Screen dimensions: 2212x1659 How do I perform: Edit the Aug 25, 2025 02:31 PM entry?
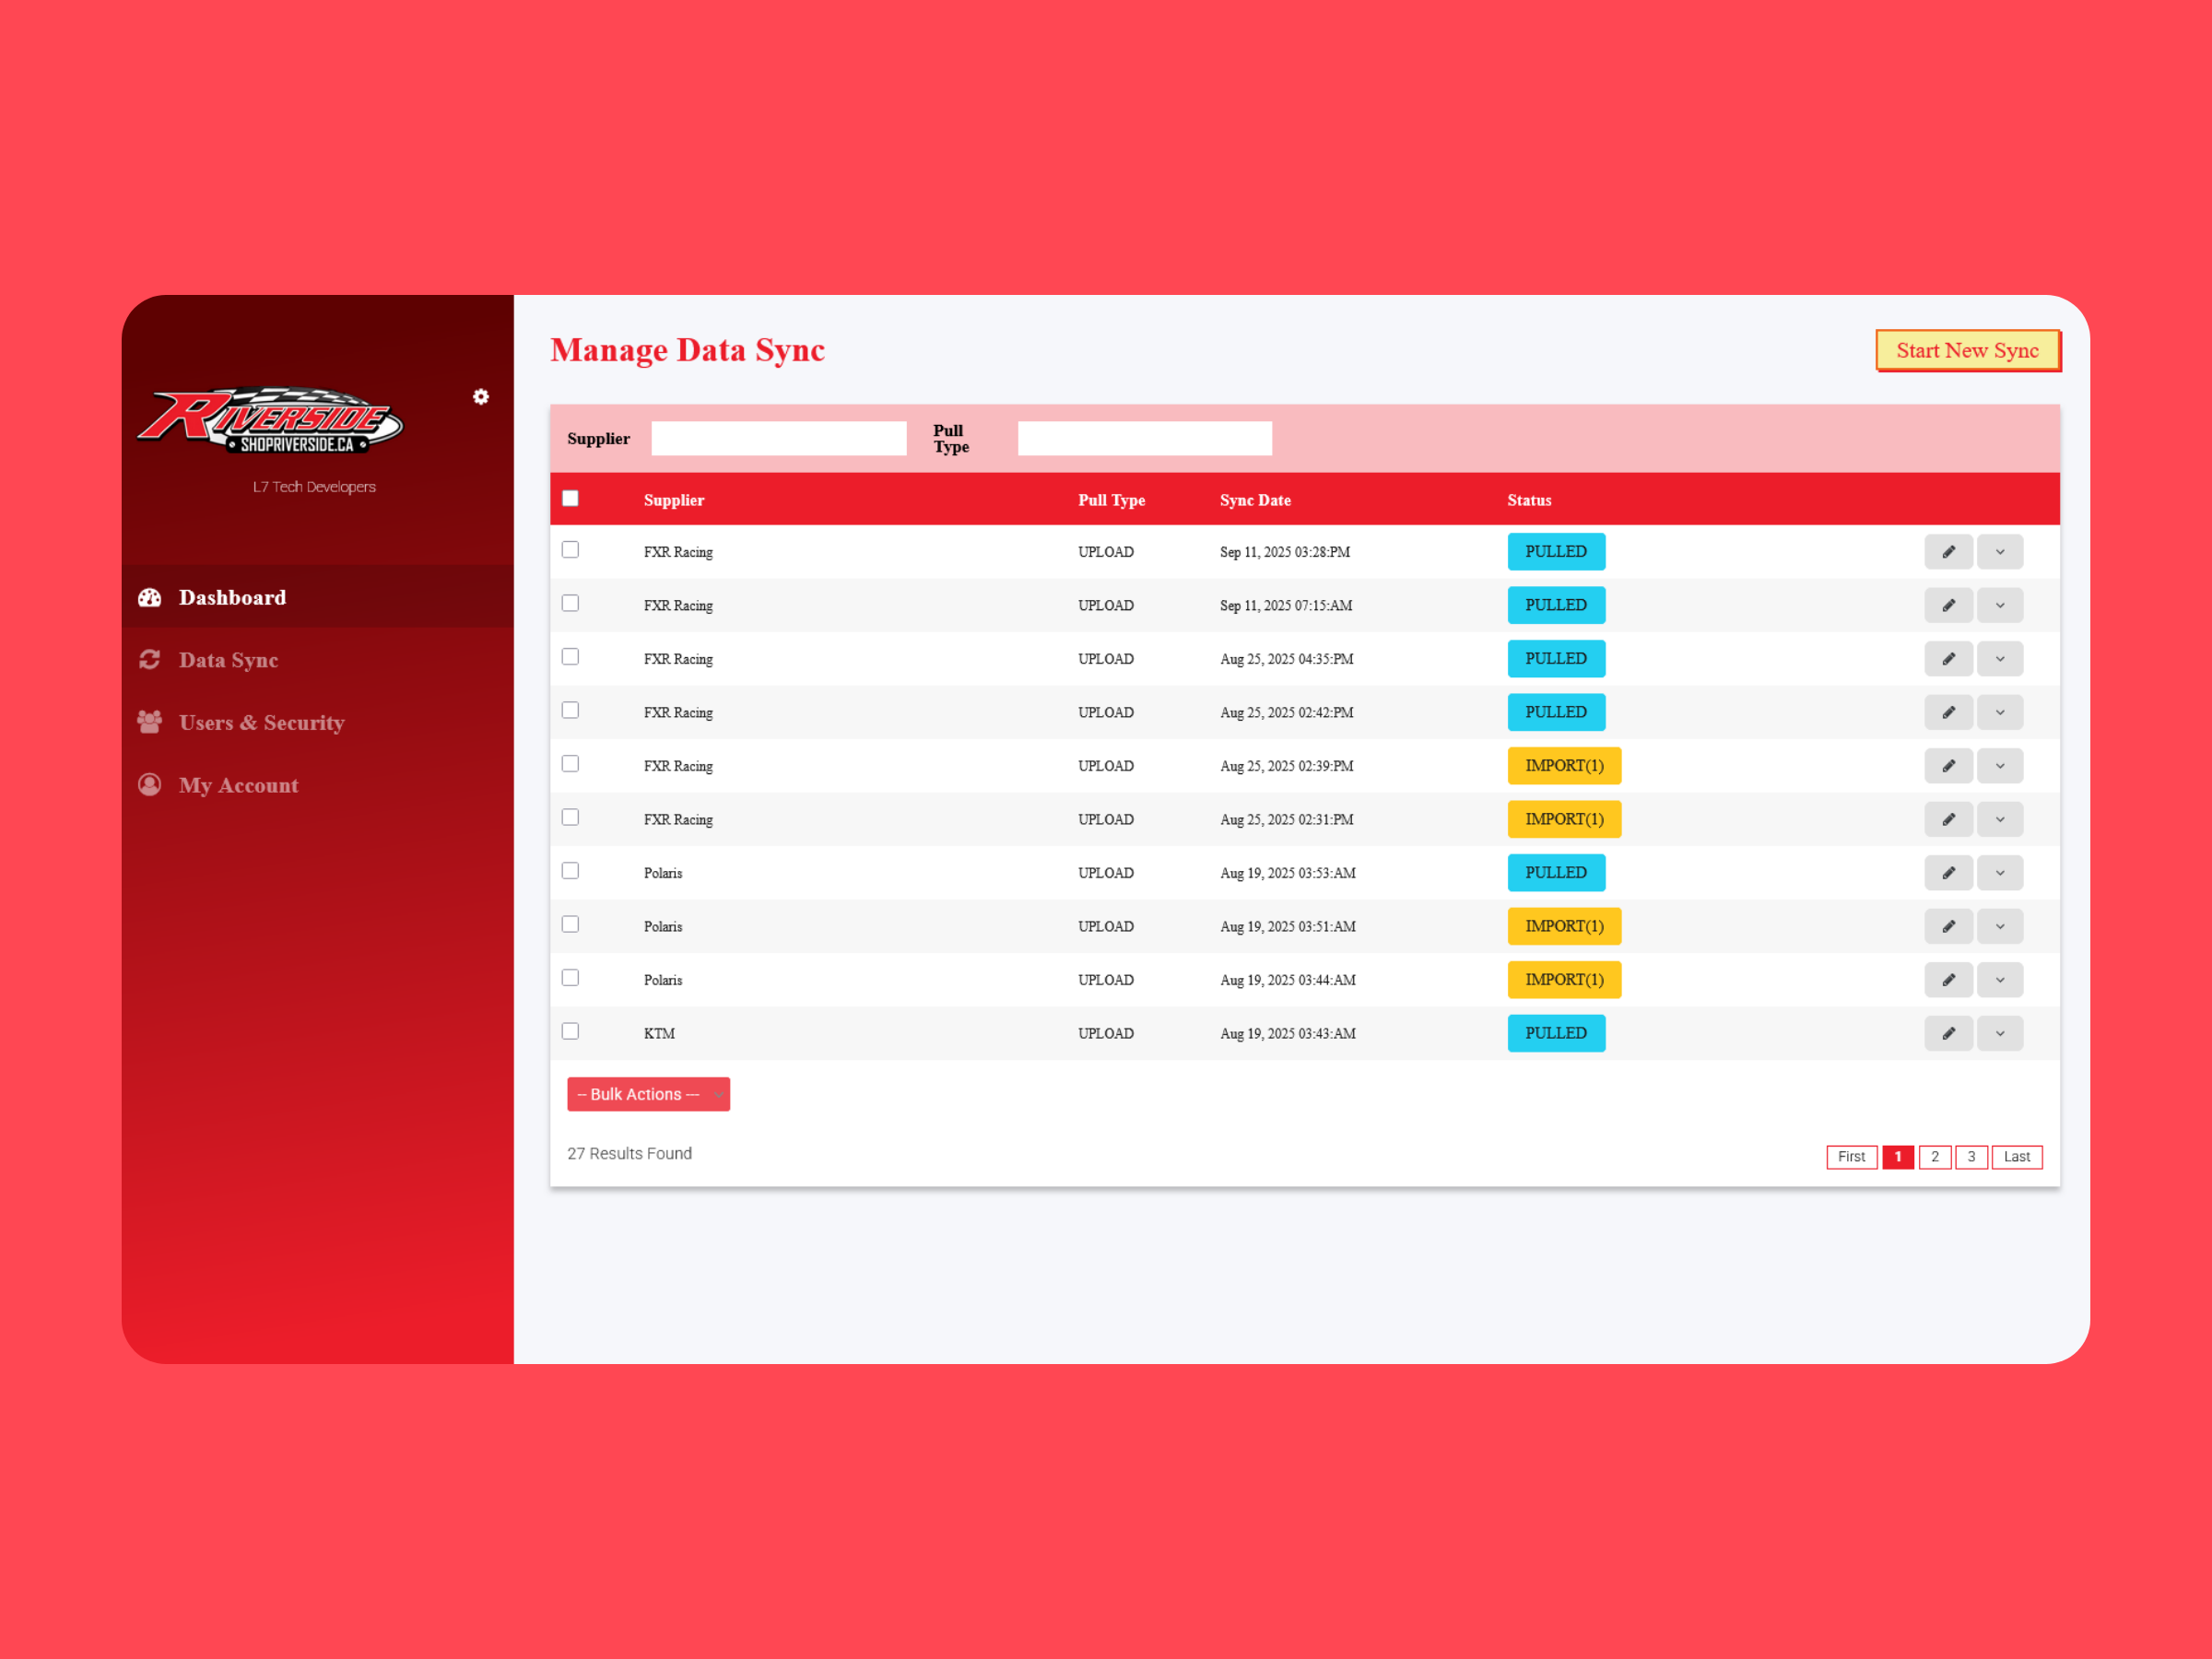(1948, 819)
